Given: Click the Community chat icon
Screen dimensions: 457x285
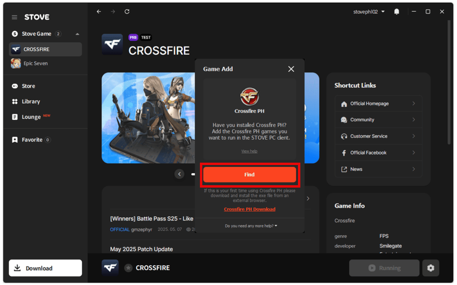Looking at the screenshot, I should 344,120.
